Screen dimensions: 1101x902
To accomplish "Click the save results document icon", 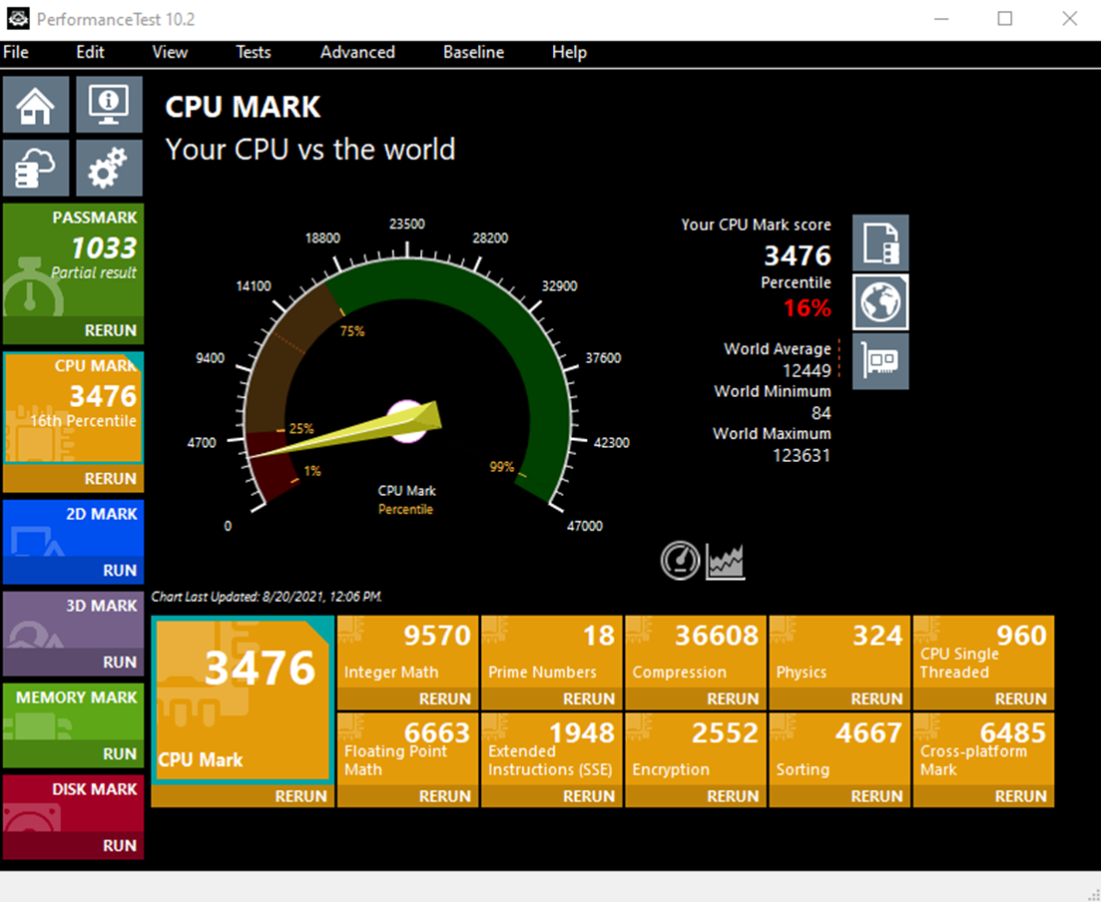I will click(x=880, y=242).
